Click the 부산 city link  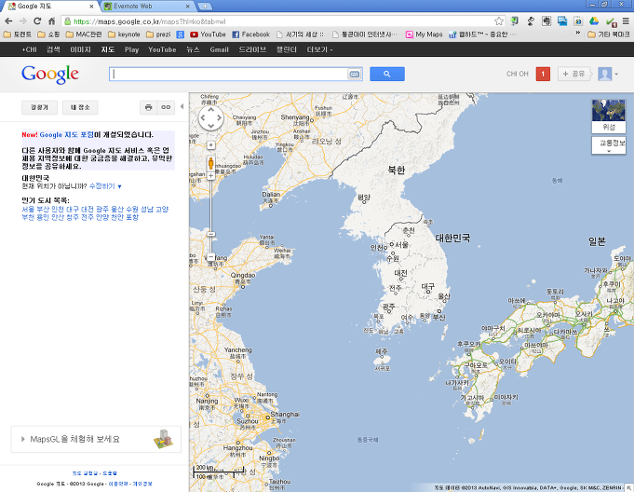click(43, 209)
